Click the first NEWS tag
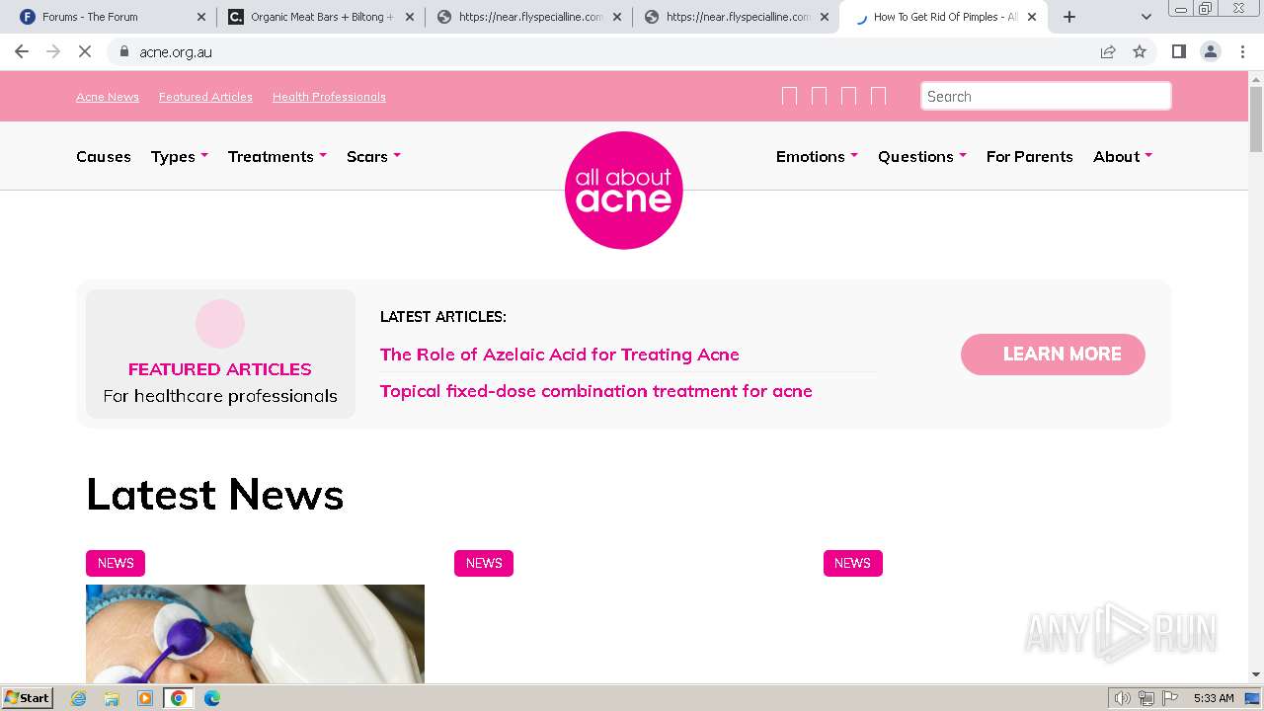Viewport: 1264px width, 711px height. [x=116, y=563]
